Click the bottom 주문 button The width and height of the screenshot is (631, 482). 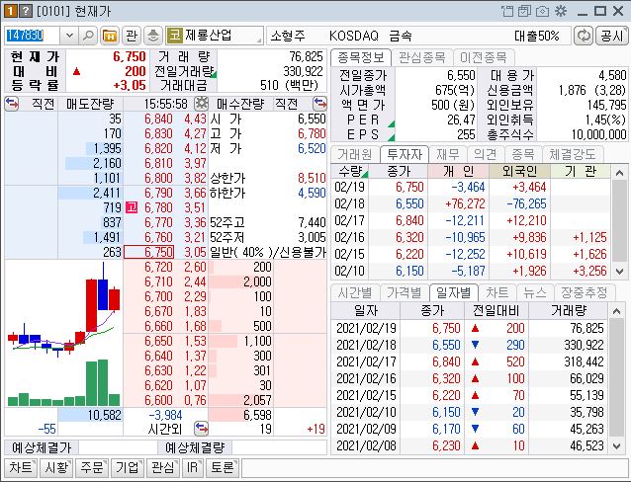(91, 467)
